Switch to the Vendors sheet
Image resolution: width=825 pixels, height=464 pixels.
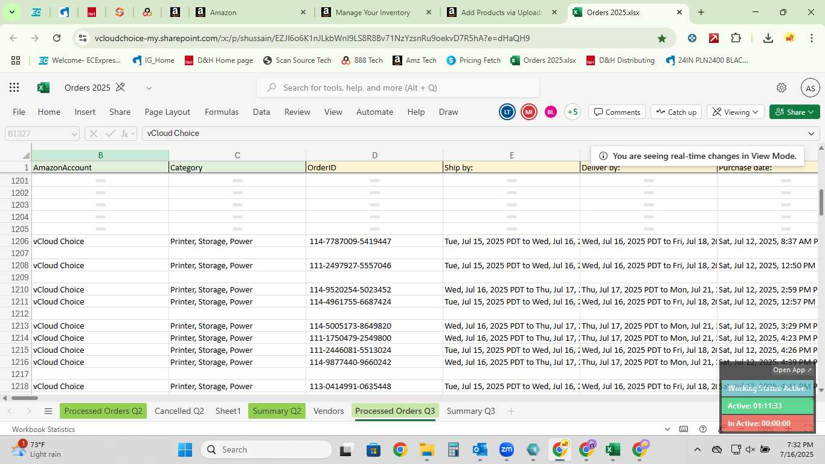[x=329, y=411]
